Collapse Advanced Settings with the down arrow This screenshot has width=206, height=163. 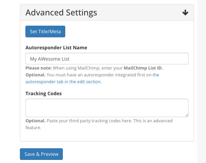(185, 13)
